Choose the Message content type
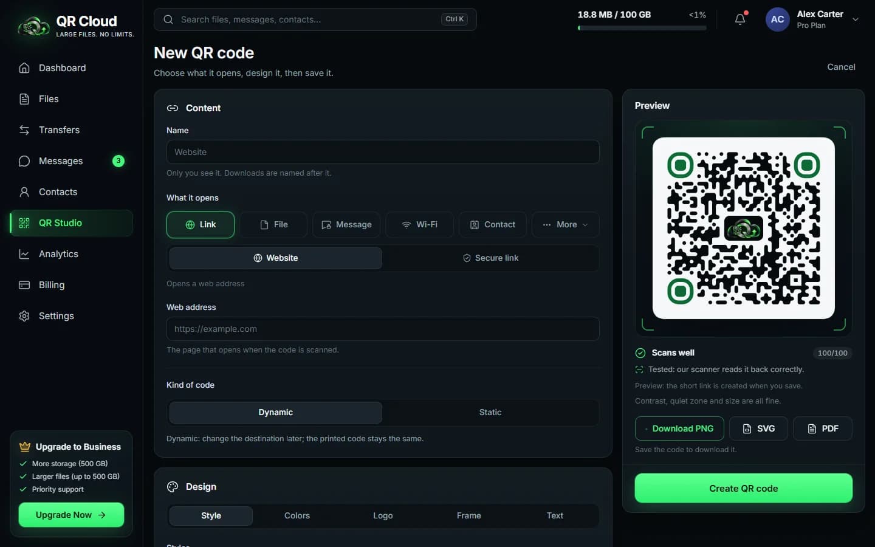Viewport: 875px width, 547px height. pos(346,225)
